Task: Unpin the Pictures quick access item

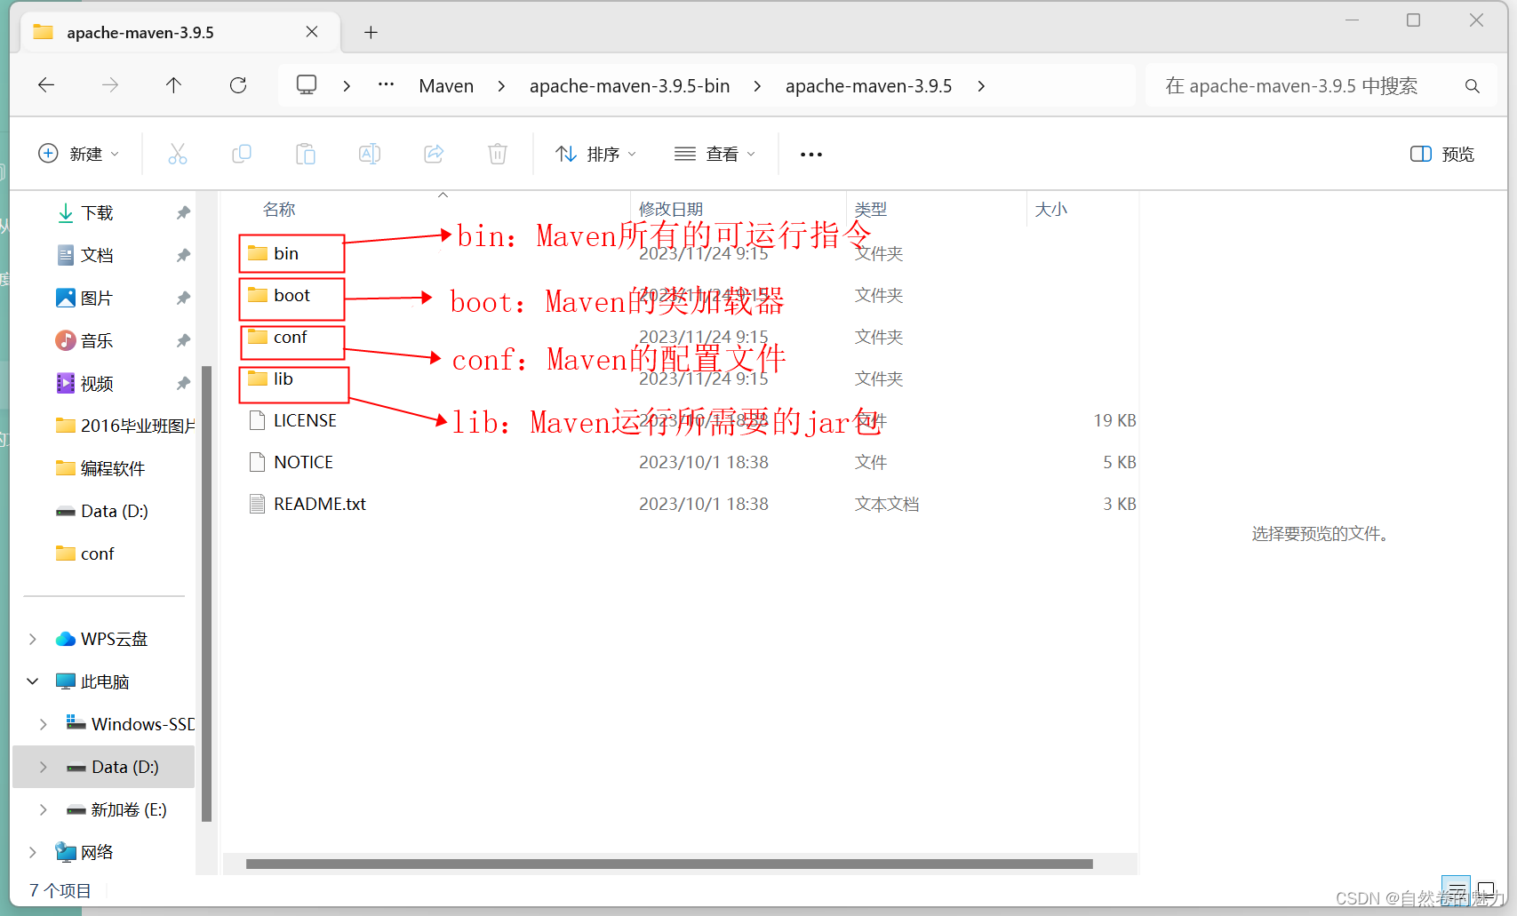Action: [x=183, y=298]
